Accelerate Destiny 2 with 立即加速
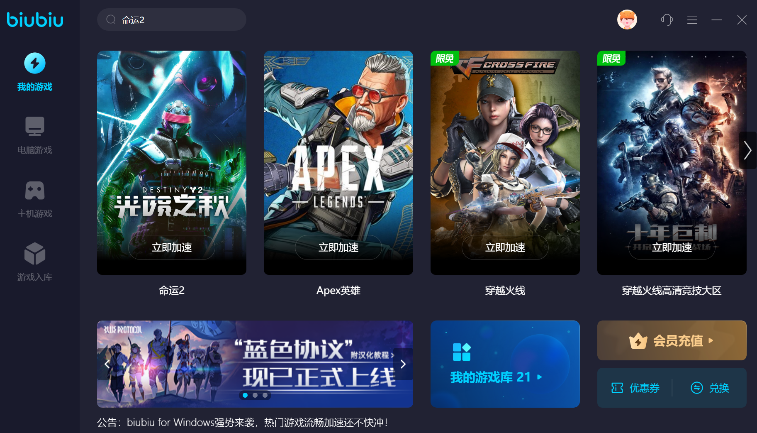757x433 pixels. click(x=172, y=247)
